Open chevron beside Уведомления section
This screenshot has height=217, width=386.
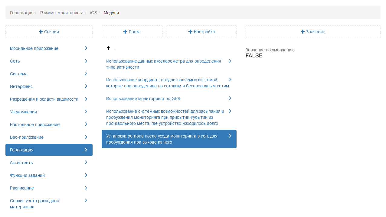[x=86, y=112]
